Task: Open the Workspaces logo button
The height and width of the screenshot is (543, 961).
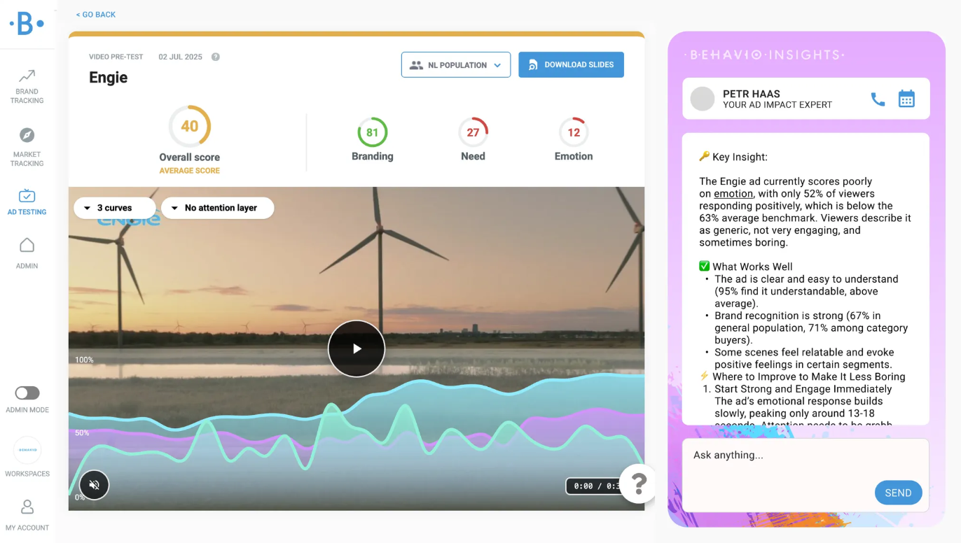Action: (27, 450)
